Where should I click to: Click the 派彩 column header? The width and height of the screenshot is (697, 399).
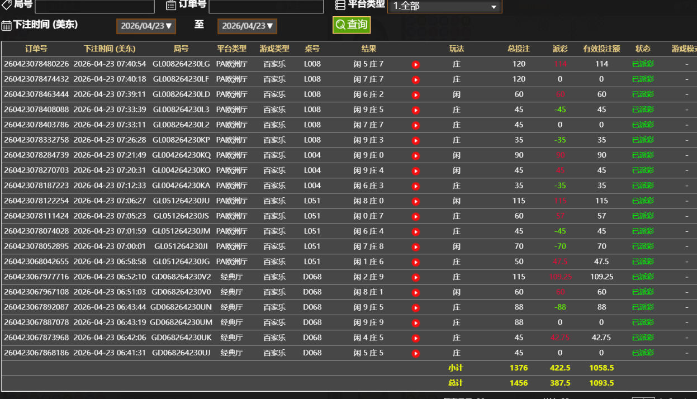pyautogui.click(x=560, y=49)
